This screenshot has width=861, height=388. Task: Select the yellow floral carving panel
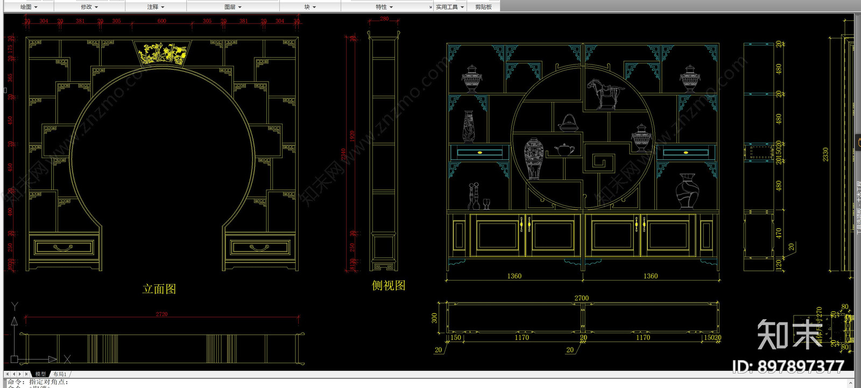(162, 53)
